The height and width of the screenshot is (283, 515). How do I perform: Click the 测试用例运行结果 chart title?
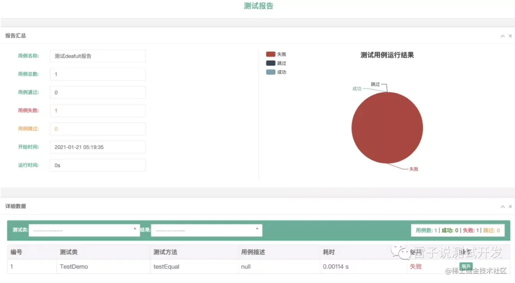[x=387, y=55]
